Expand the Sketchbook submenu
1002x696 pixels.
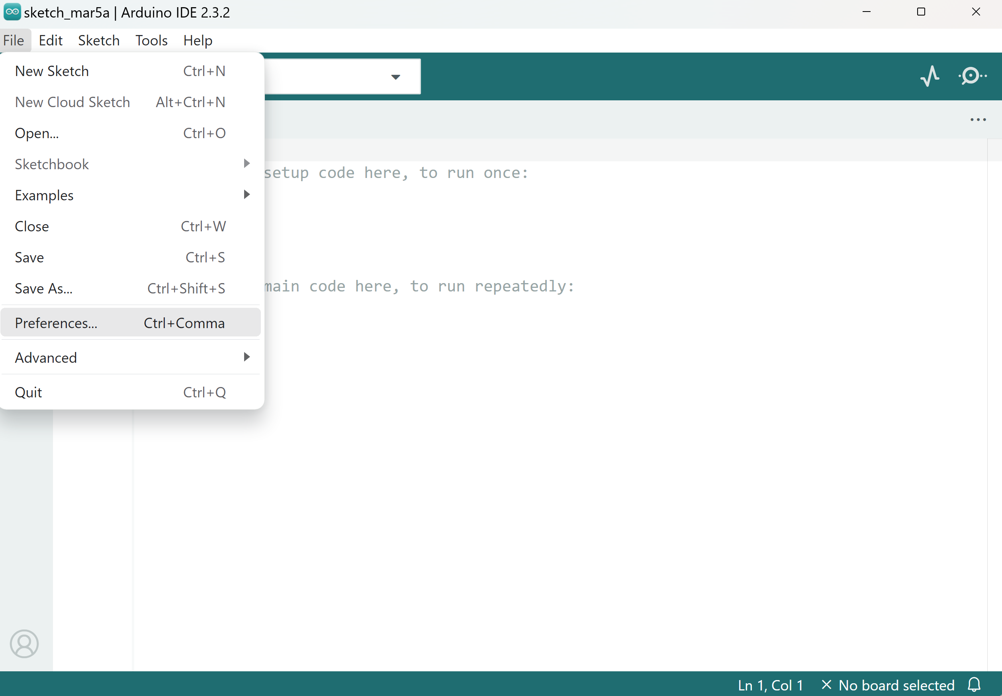coord(131,164)
